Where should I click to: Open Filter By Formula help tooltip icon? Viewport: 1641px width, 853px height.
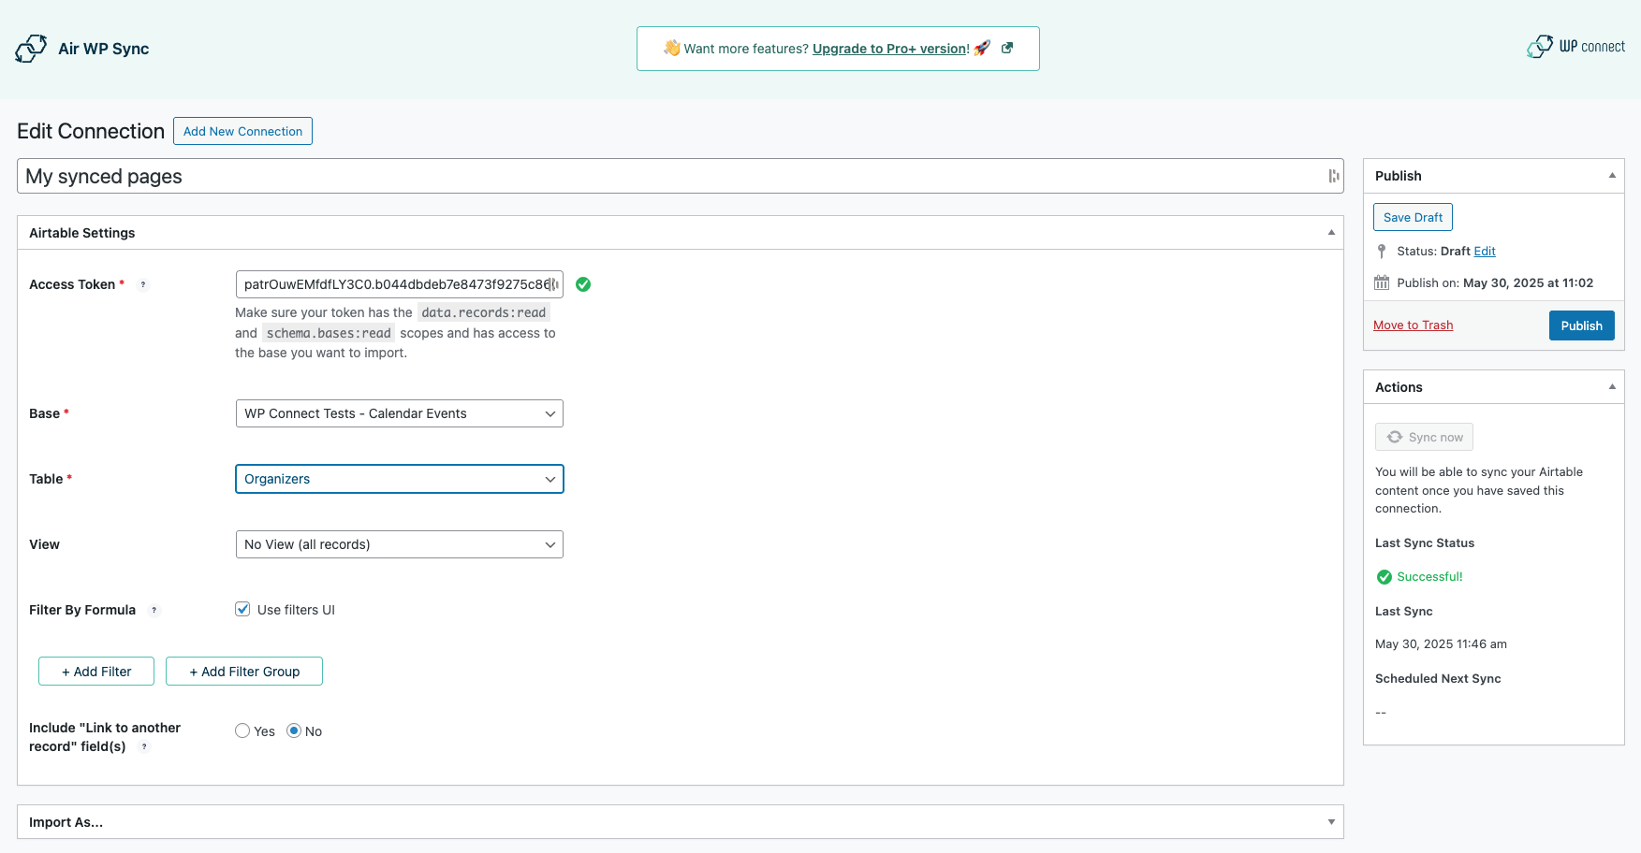coord(154,610)
